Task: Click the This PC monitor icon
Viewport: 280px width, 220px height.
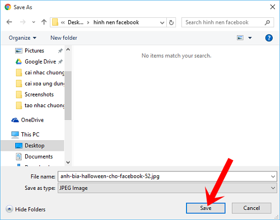Action: [15, 135]
